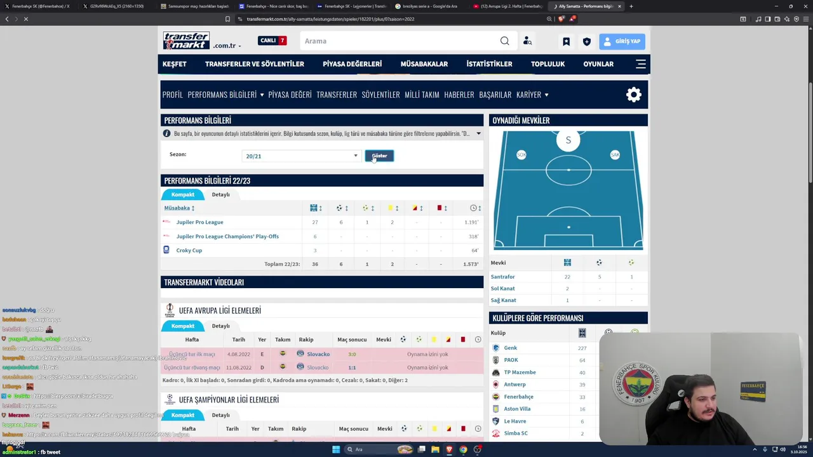
Task: Sort by goals football icon column
Action: tap(342, 208)
